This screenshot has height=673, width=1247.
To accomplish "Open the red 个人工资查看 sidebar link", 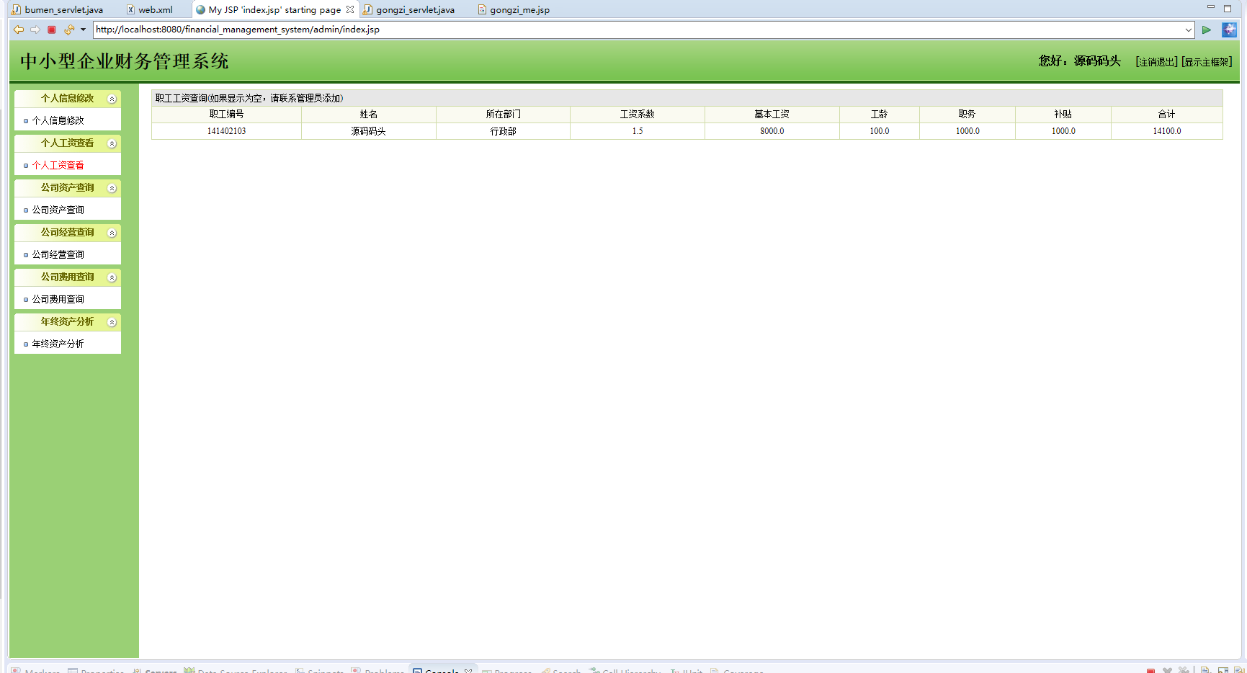I will (x=58, y=165).
